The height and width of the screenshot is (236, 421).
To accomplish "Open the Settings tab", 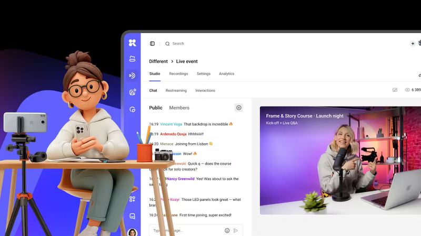I will click(204, 73).
